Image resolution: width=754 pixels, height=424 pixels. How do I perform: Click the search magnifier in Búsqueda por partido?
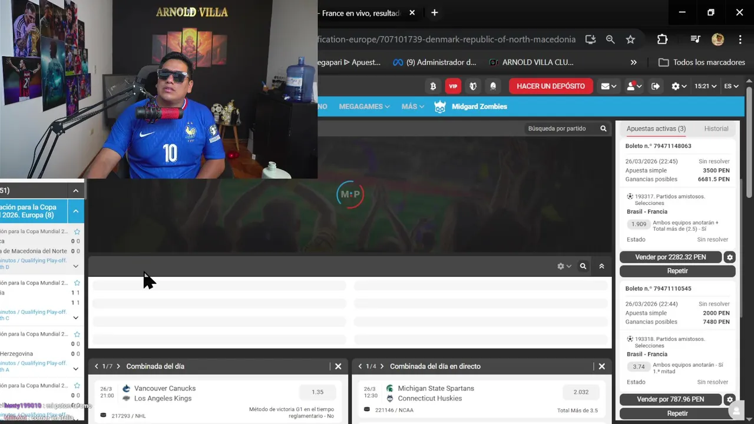[x=603, y=128]
